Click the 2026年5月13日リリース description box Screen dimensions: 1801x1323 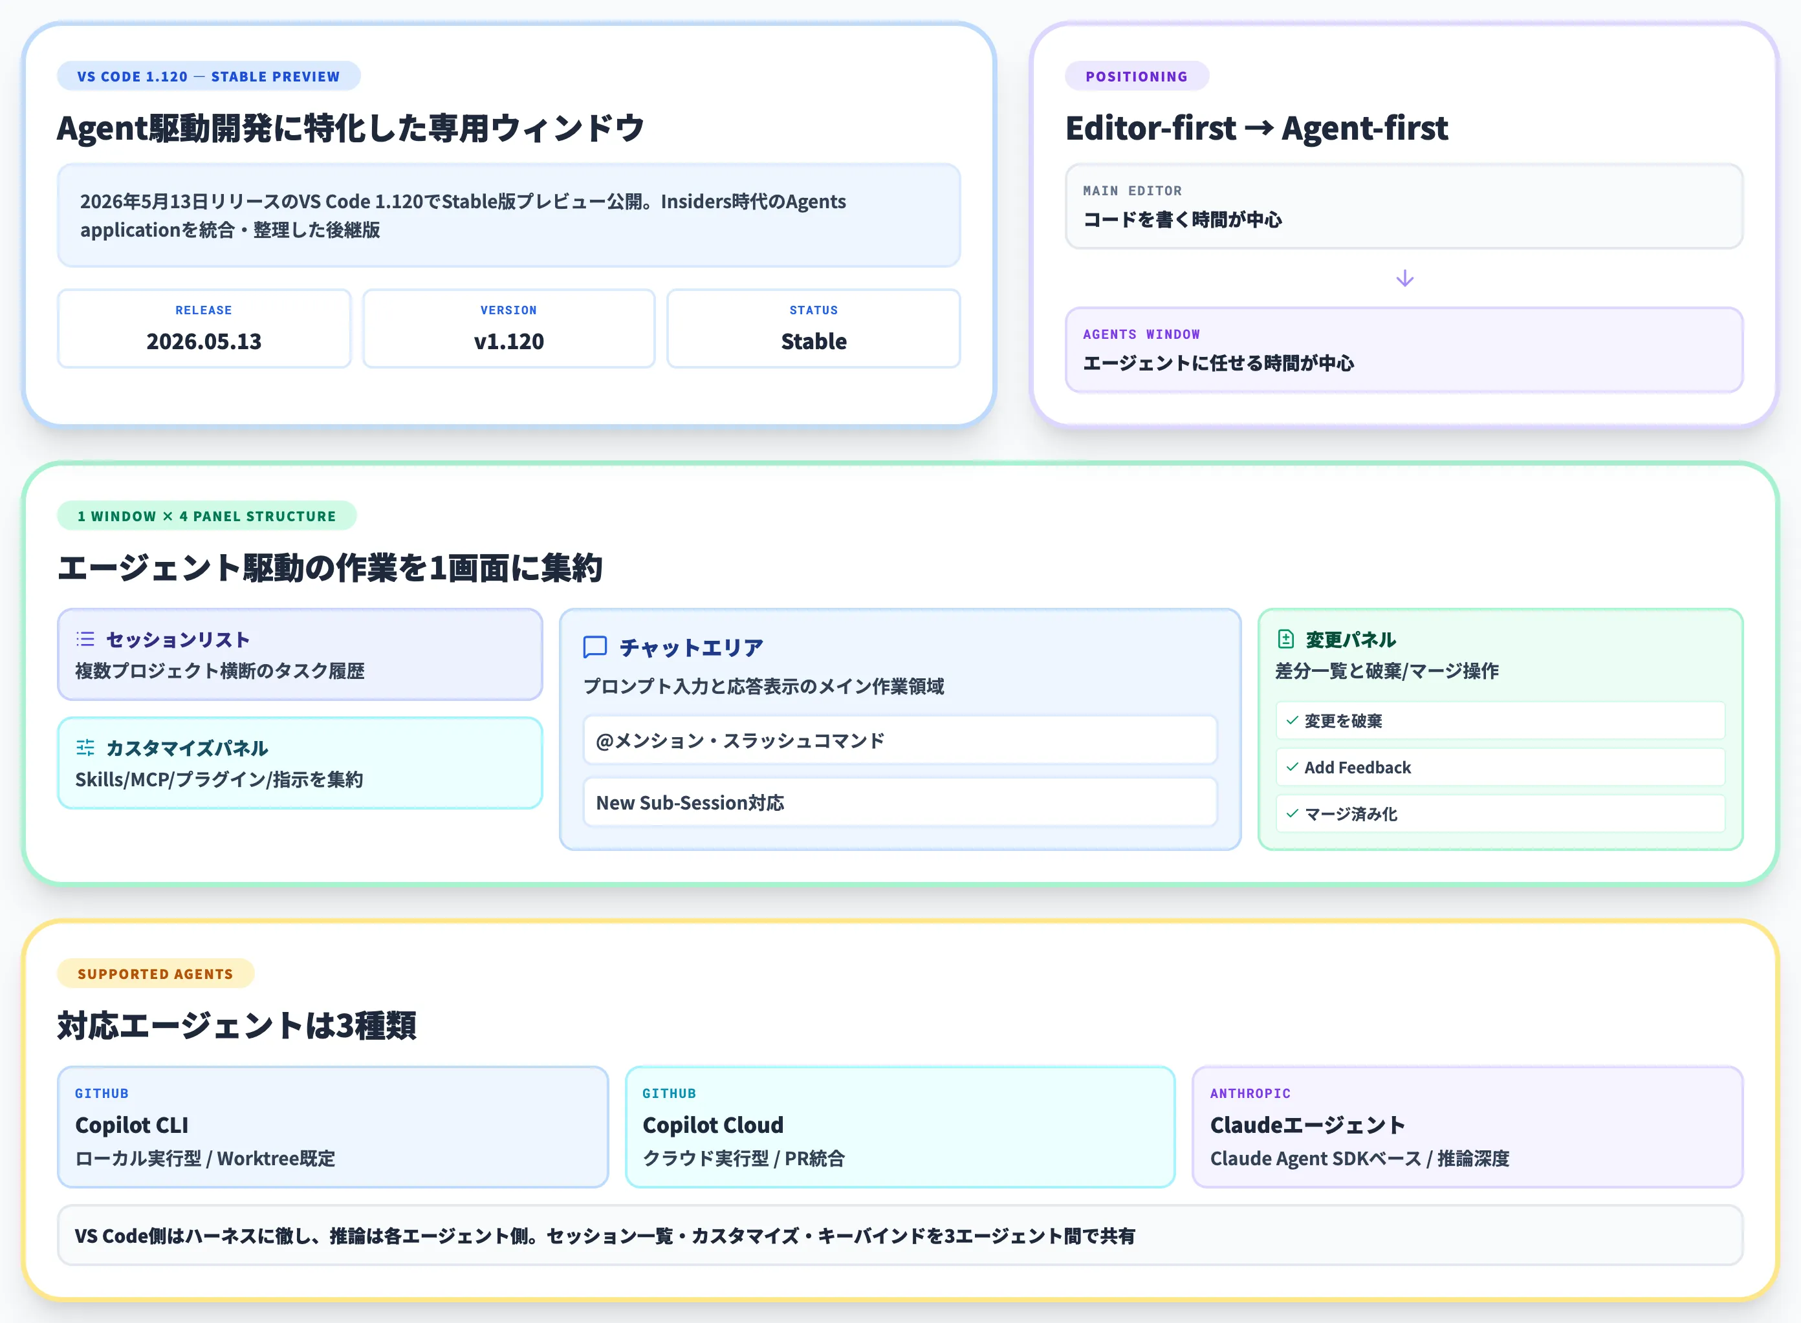(x=508, y=215)
